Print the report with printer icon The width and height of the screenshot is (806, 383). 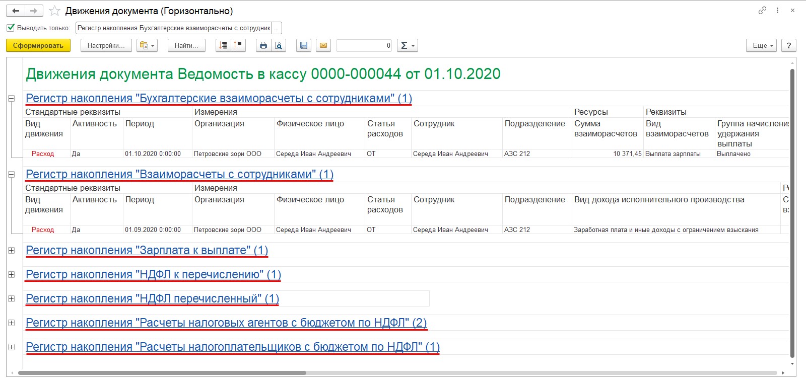263,45
